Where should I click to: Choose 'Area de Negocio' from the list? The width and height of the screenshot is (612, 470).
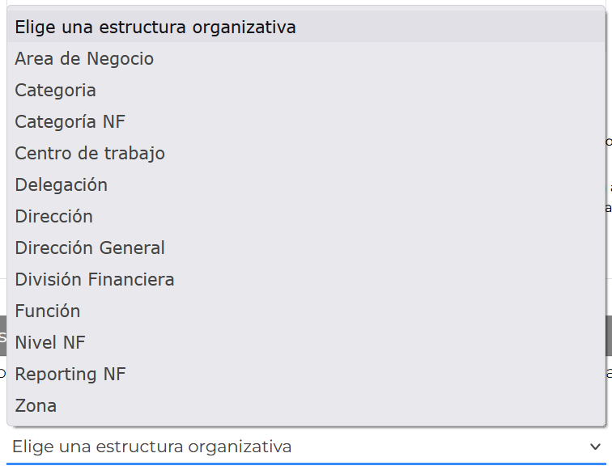pos(306,58)
